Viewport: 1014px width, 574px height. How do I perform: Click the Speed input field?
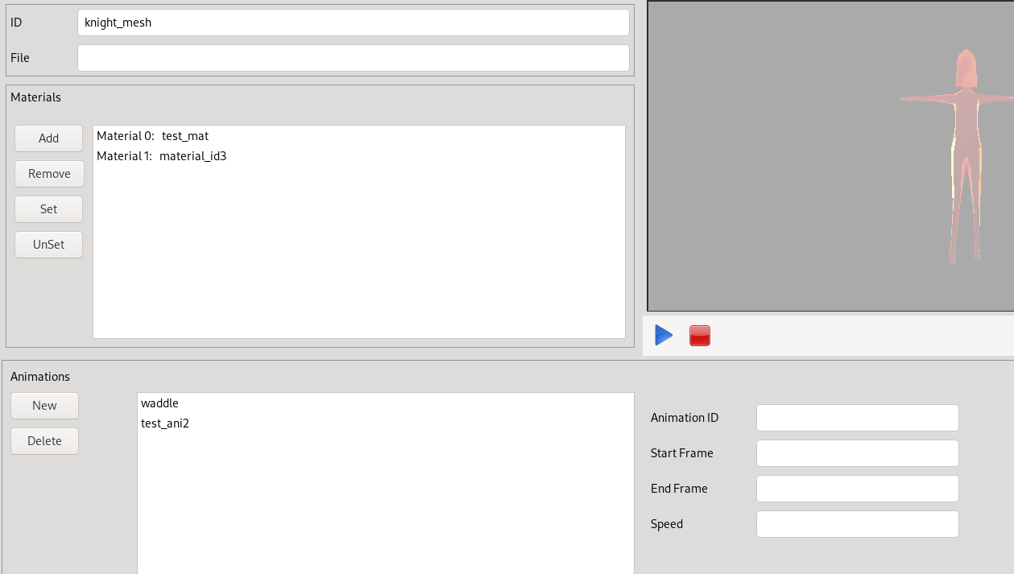pyautogui.click(x=857, y=524)
